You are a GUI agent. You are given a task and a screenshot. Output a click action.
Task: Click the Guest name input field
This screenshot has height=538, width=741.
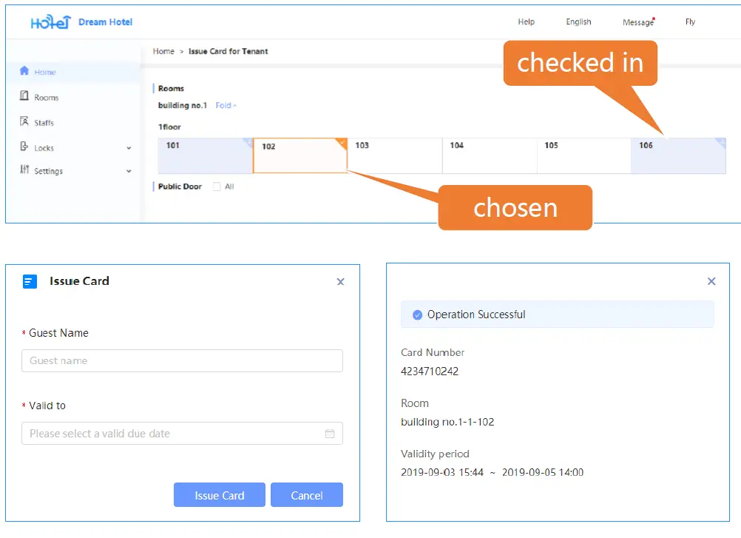(182, 360)
